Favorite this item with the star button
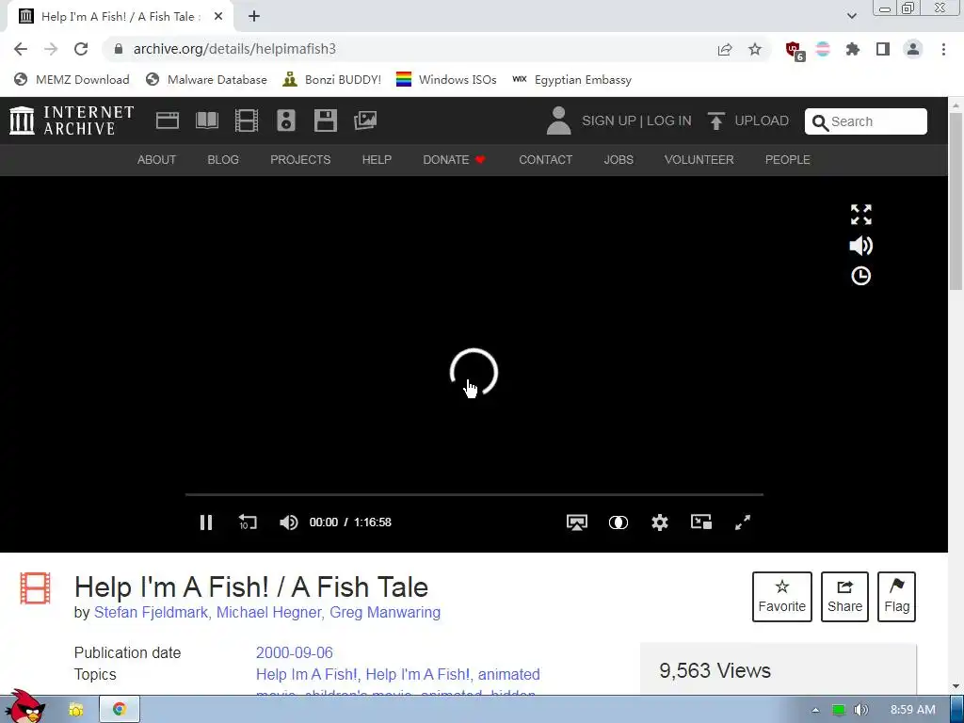This screenshot has height=723, width=964. coord(782,596)
